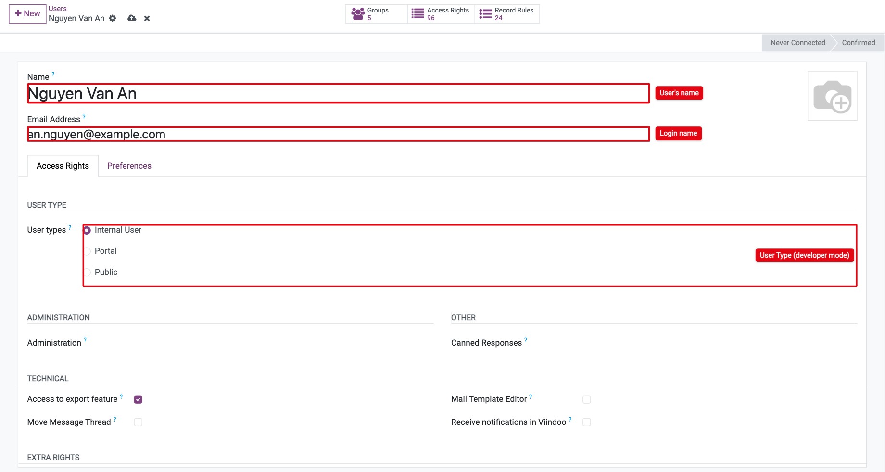Show help for Access to export feature
Viewport: 885px width, 472px height.
click(x=121, y=396)
